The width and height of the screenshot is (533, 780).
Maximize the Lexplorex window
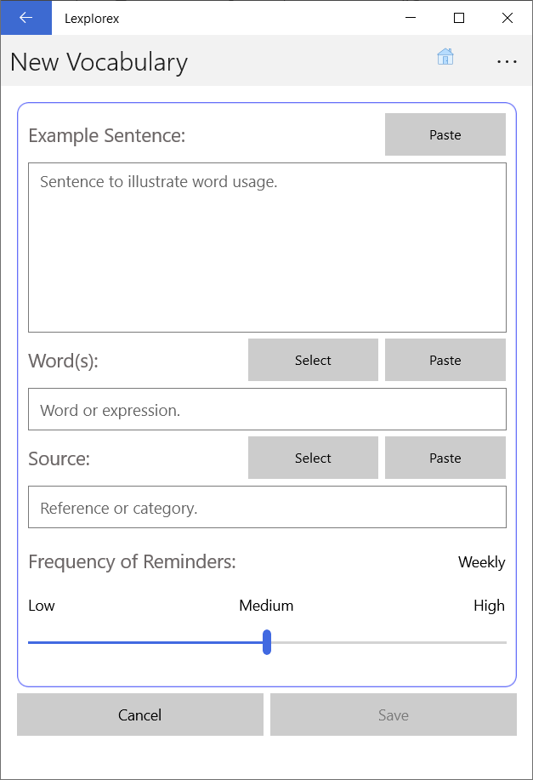(x=459, y=18)
